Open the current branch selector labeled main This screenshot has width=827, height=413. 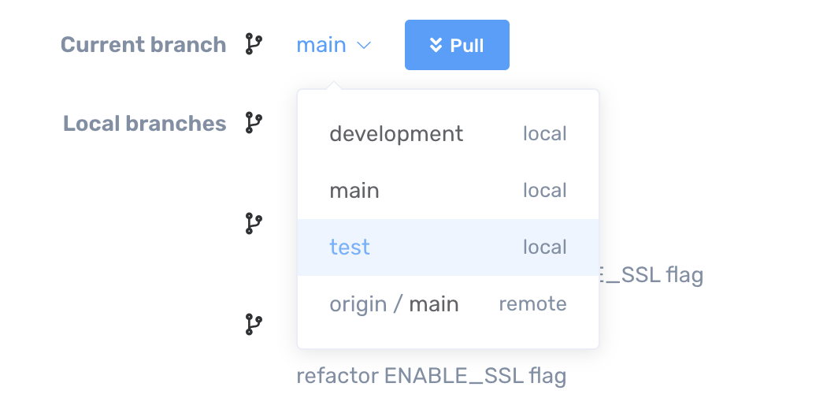pyautogui.click(x=321, y=45)
